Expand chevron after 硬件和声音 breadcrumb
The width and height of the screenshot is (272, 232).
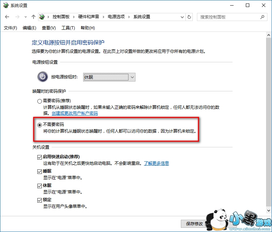103,17
